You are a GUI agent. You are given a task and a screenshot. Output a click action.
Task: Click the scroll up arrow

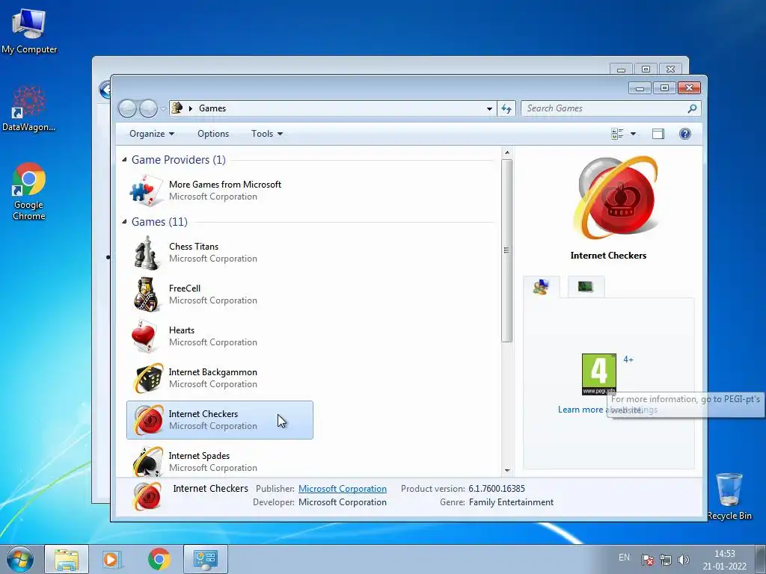506,152
